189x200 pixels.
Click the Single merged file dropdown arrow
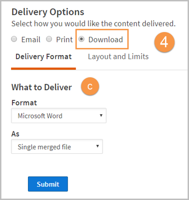(x=97, y=146)
